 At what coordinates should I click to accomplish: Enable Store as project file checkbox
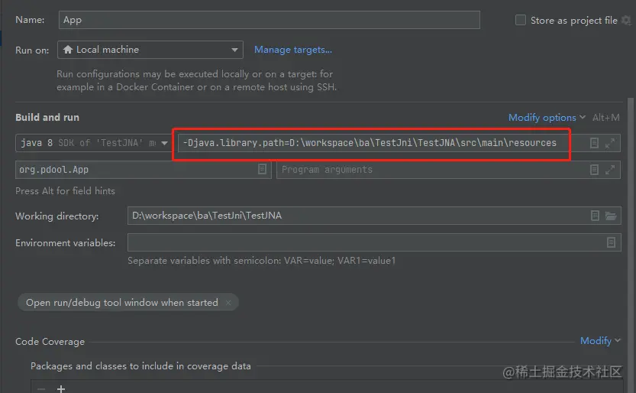pyautogui.click(x=521, y=21)
